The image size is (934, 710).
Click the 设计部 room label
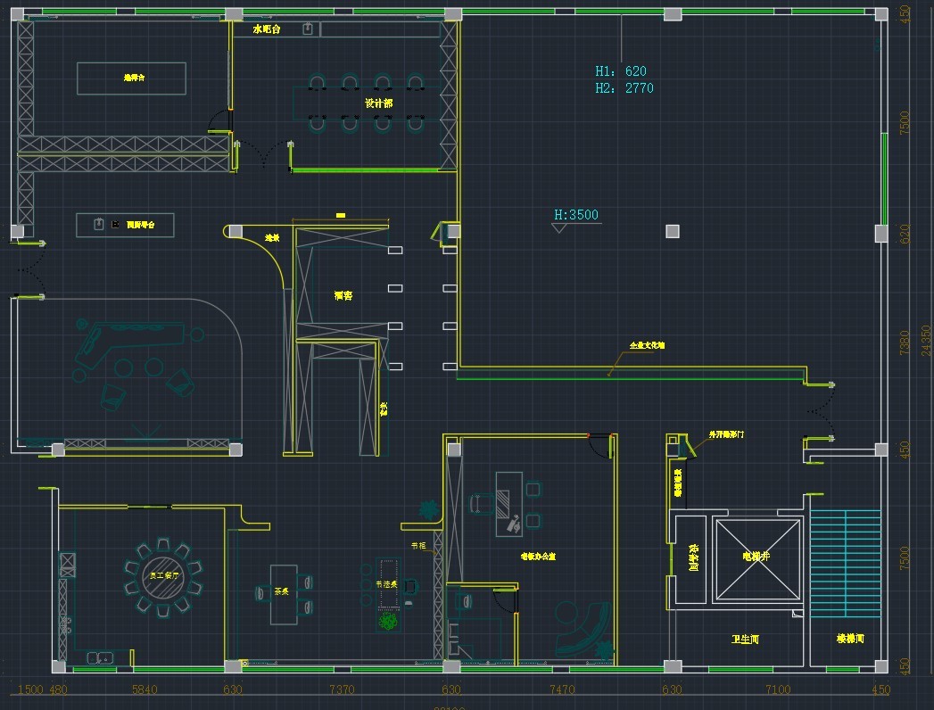coord(378,103)
